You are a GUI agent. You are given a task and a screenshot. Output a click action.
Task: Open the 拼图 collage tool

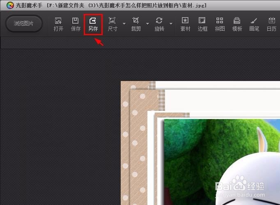pos(220,25)
